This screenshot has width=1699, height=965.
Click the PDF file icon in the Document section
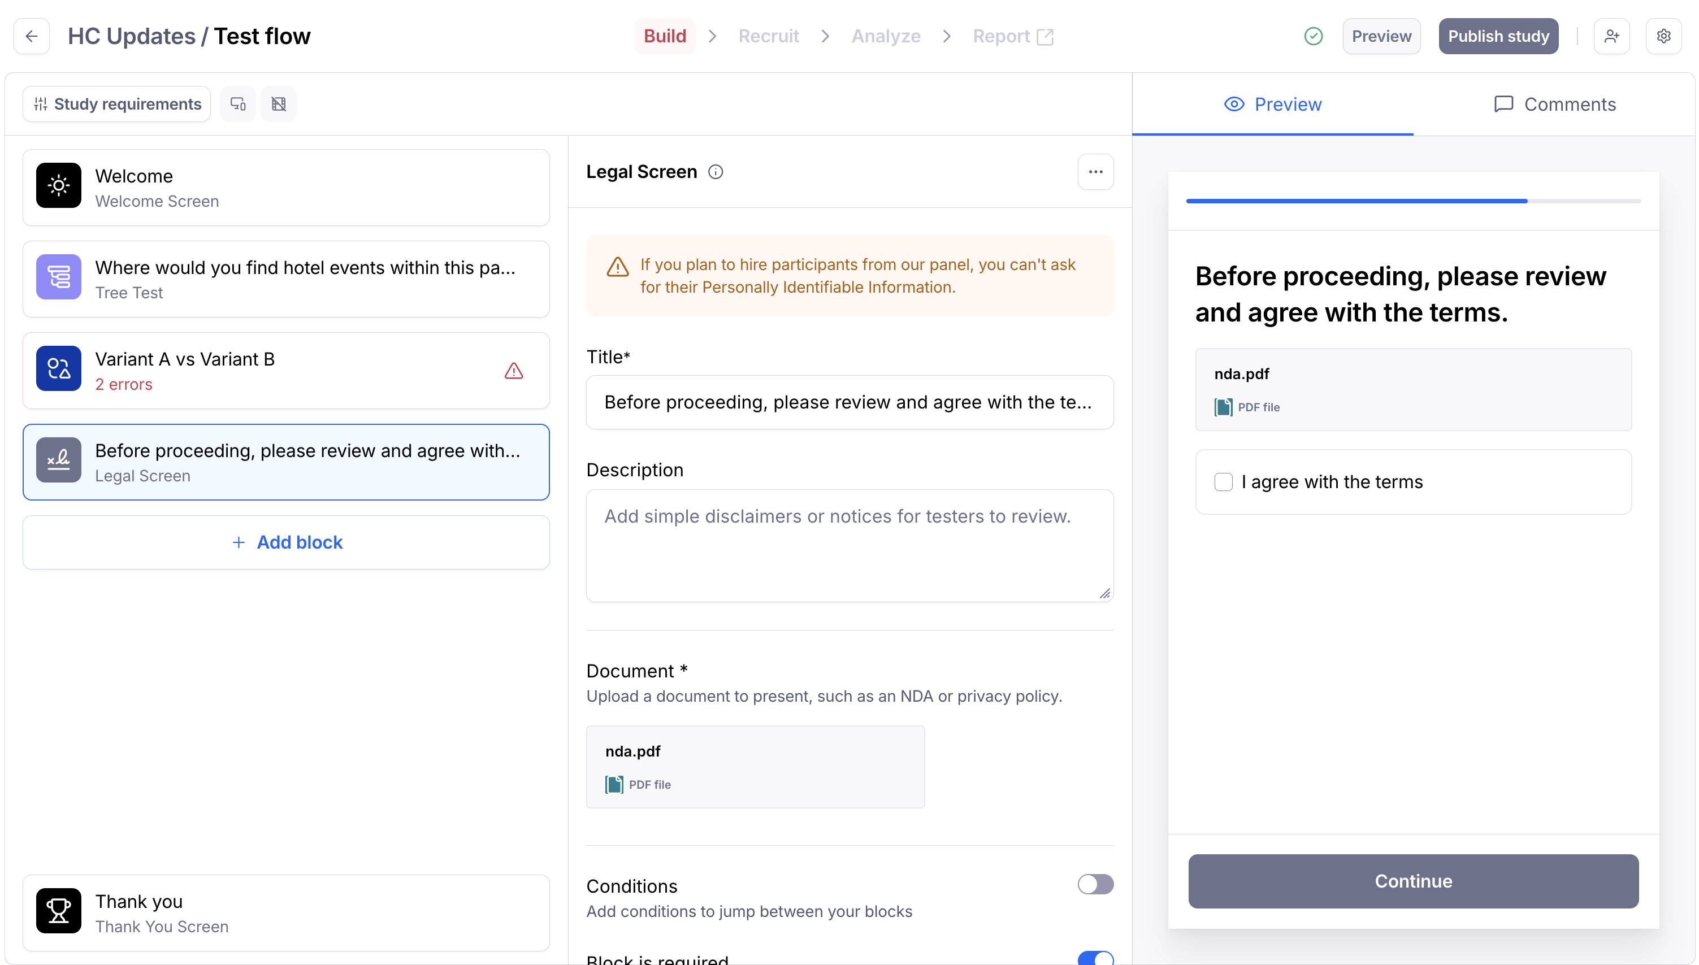[614, 784]
